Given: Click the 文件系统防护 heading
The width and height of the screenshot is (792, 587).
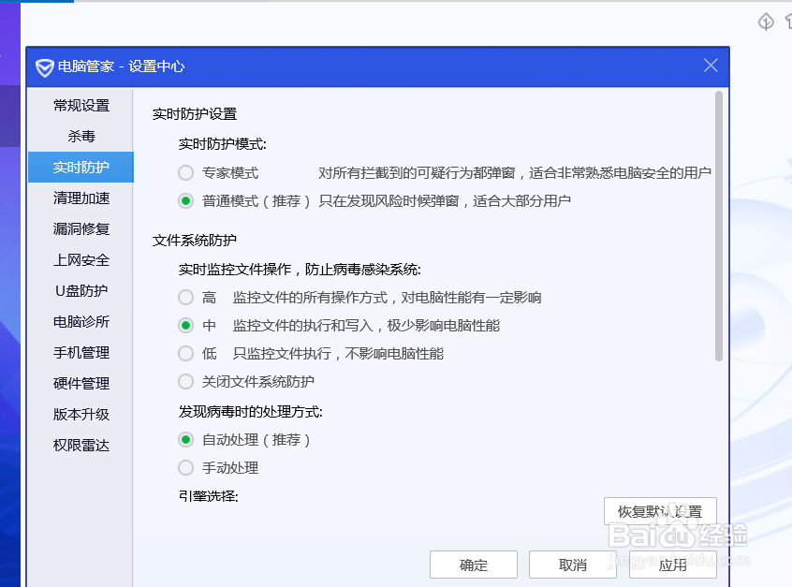Looking at the screenshot, I should (x=195, y=241).
